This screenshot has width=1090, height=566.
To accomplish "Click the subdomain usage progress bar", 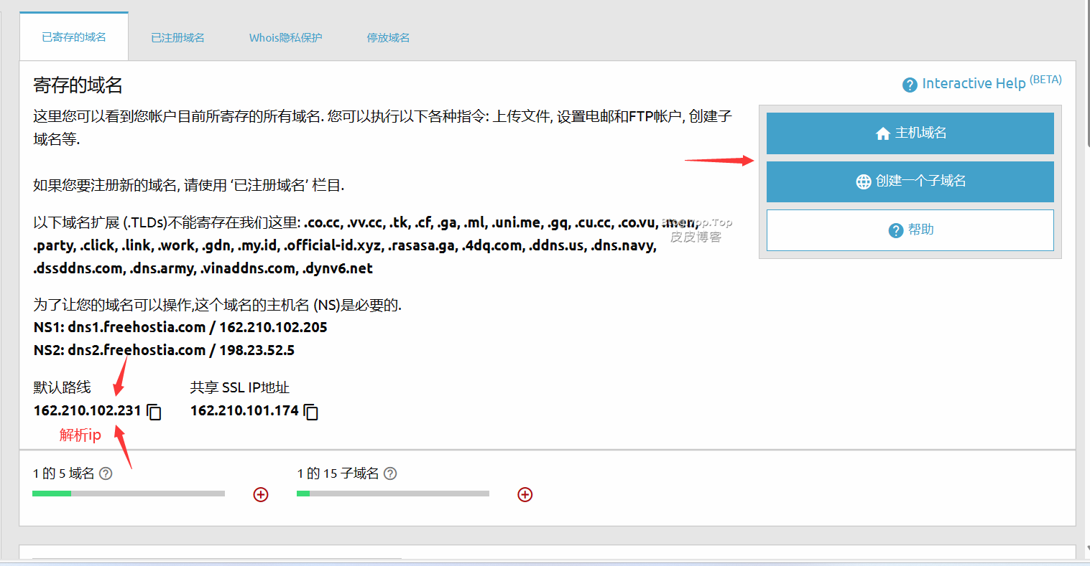I will click(x=392, y=494).
